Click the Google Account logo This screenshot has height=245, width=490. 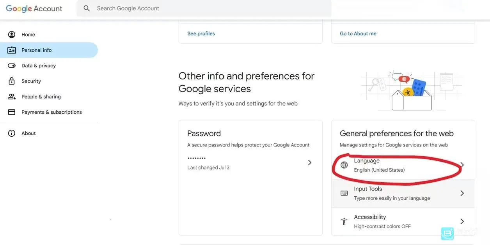34,9
